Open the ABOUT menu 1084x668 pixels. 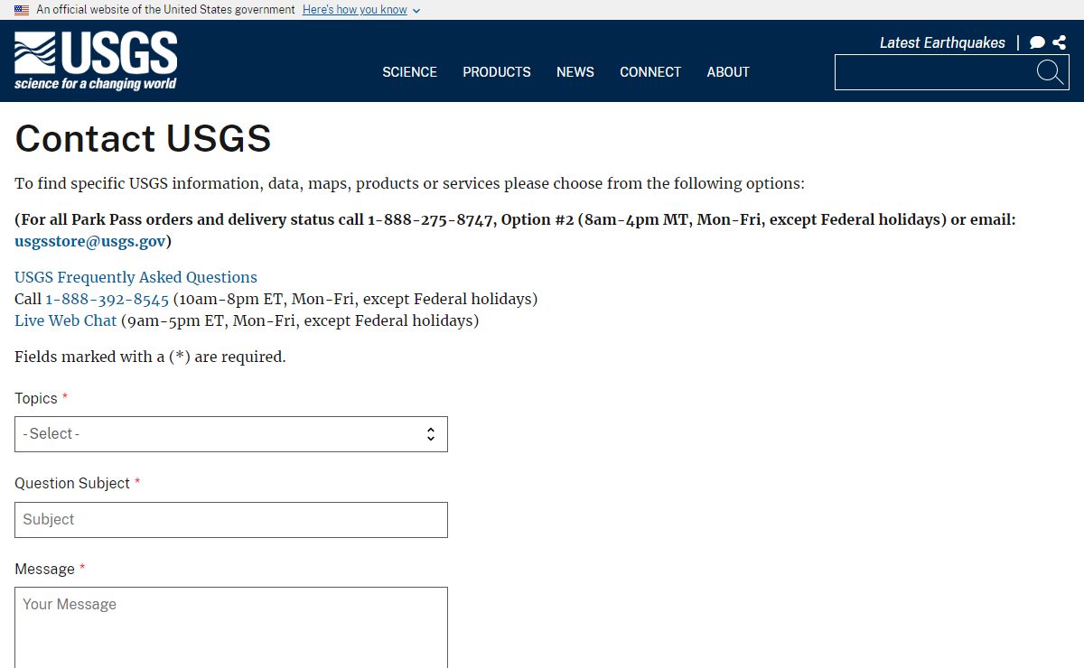(728, 72)
